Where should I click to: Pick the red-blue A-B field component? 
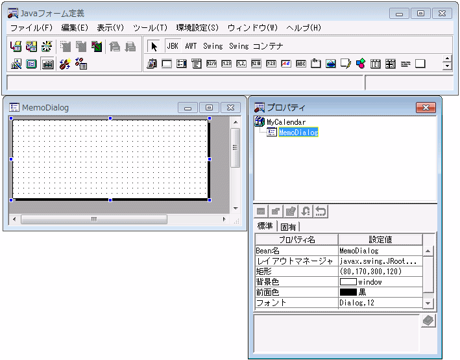point(286,64)
